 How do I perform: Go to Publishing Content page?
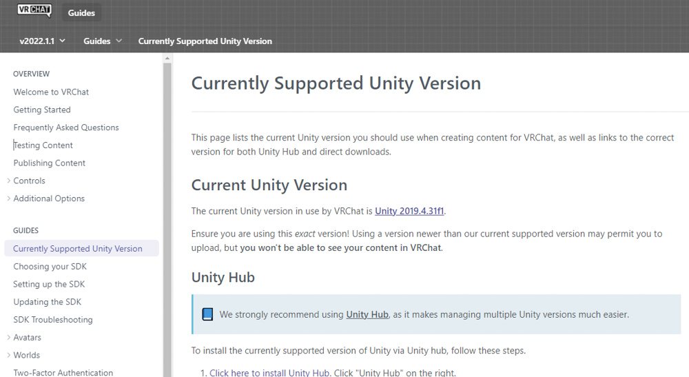(49, 163)
